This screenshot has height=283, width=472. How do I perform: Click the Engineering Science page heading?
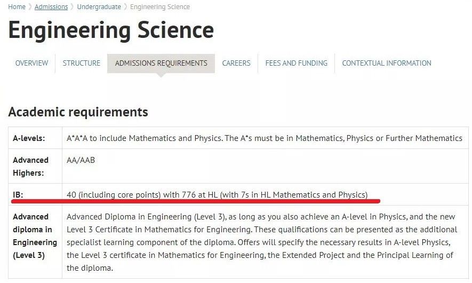click(x=111, y=30)
